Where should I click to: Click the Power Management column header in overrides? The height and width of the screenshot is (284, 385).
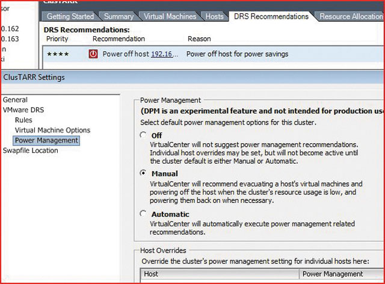click(x=342, y=274)
